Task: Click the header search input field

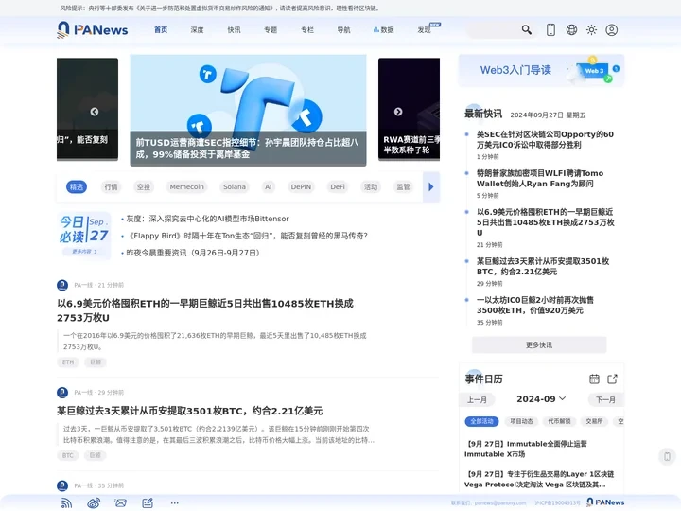Action: [494, 29]
